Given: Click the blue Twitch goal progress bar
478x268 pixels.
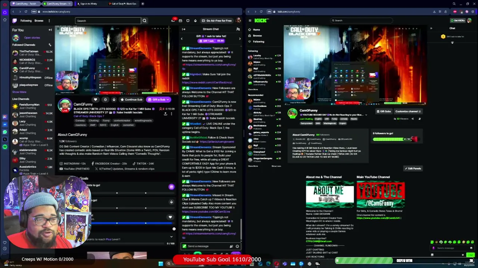Looking at the screenshot, I should click(x=131, y=223).
